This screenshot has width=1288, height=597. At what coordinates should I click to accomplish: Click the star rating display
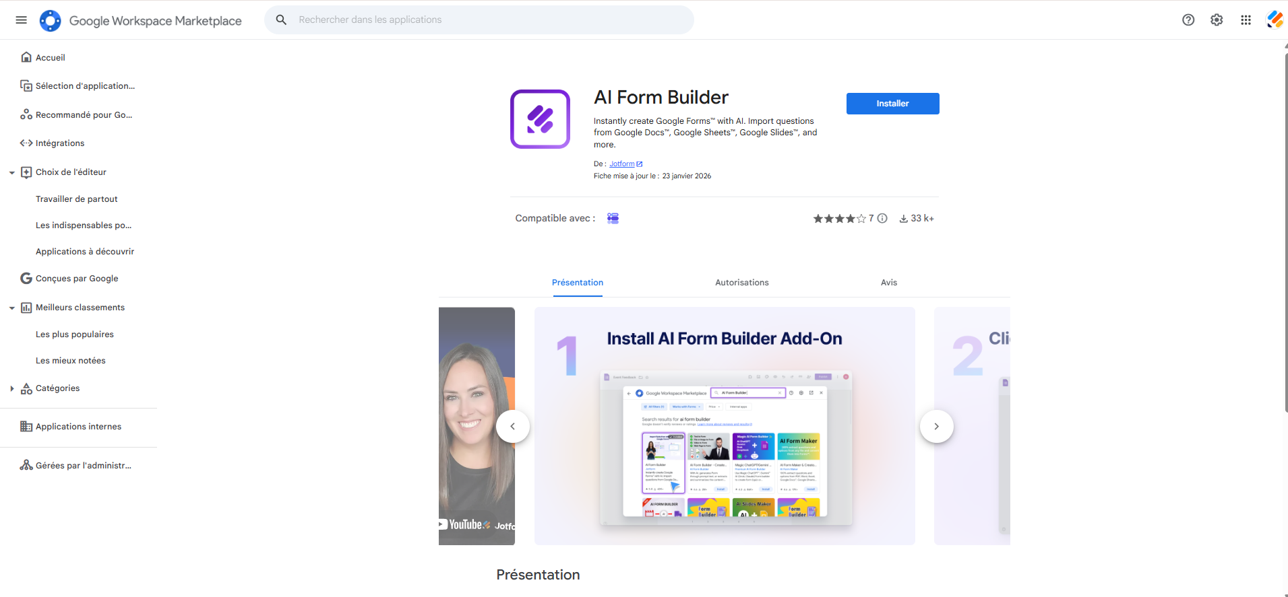[839, 219]
